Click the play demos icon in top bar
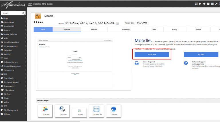Screen dimensions: 220x122 pos(200,4)
